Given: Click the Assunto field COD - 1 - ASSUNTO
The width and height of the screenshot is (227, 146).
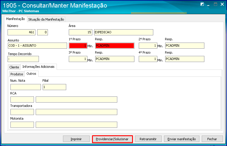Looking at the screenshot, I should click(37, 46).
